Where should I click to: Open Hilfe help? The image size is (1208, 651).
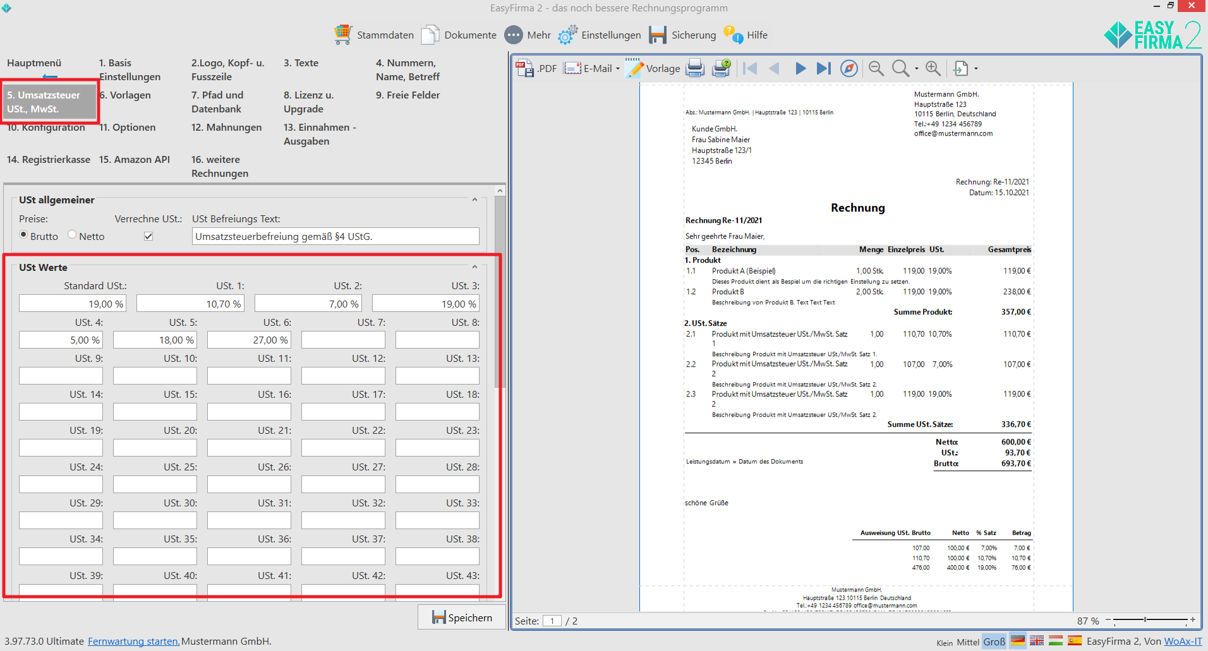coord(746,35)
